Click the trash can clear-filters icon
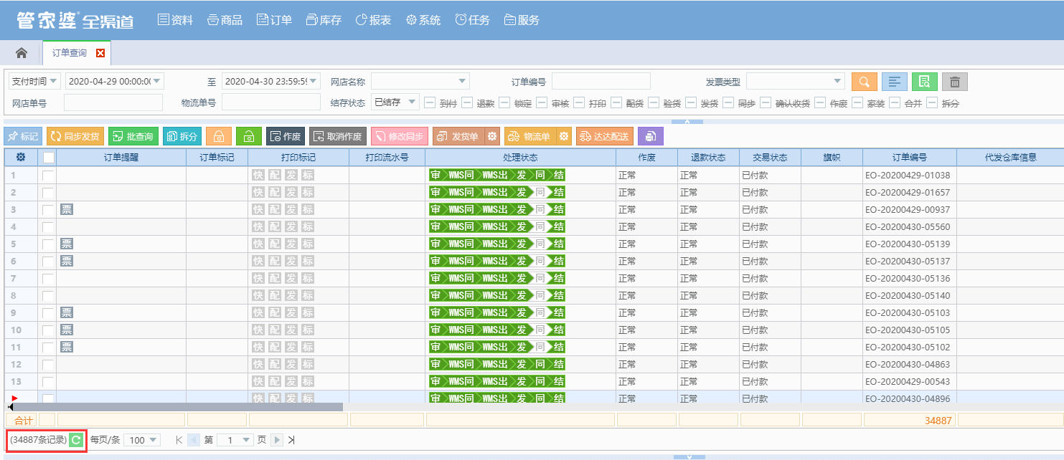This screenshot has width=1064, height=460. coord(954,82)
